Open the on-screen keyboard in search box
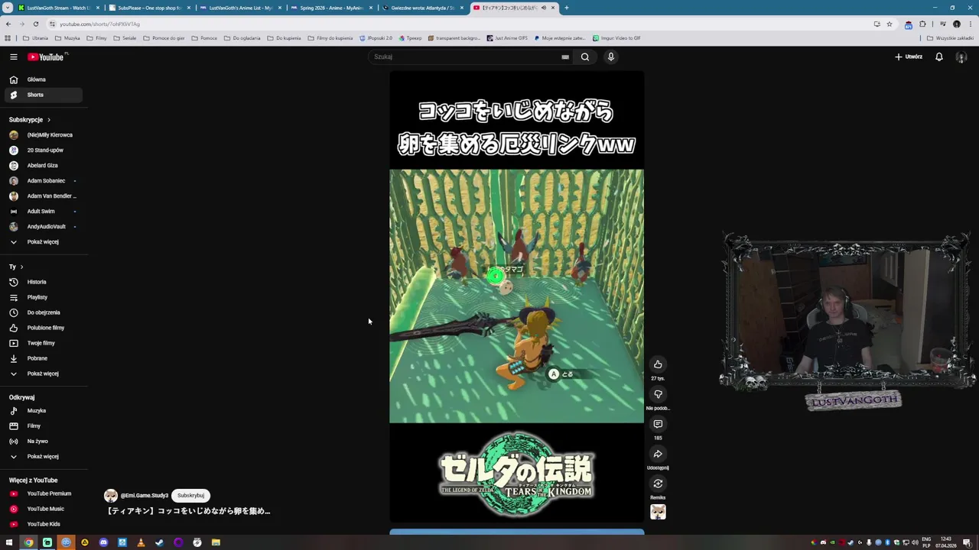The width and height of the screenshot is (979, 550). tap(565, 57)
